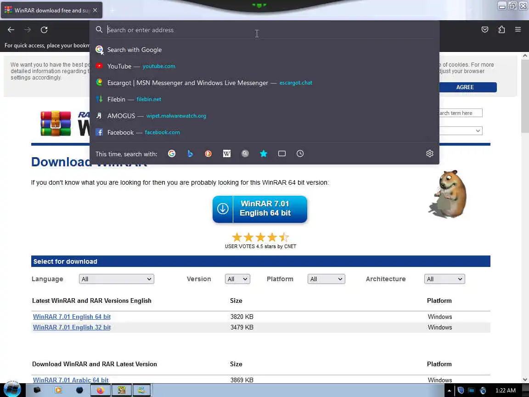This screenshot has height=397, width=529.
Task: Click the shield icon in system tray
Action: click(461, 391)
